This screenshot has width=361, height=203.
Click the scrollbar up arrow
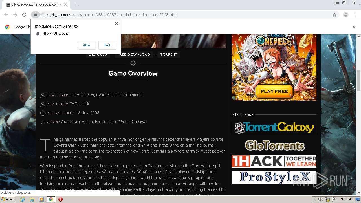tap(359, 36)
